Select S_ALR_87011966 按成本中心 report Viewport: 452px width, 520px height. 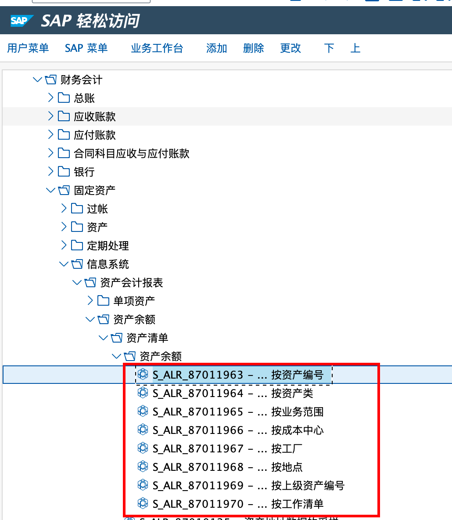tap(238, 430)
